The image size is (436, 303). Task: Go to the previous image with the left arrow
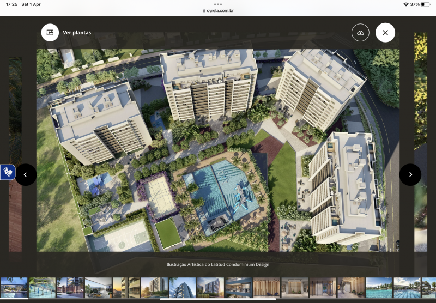coord(26,174)
